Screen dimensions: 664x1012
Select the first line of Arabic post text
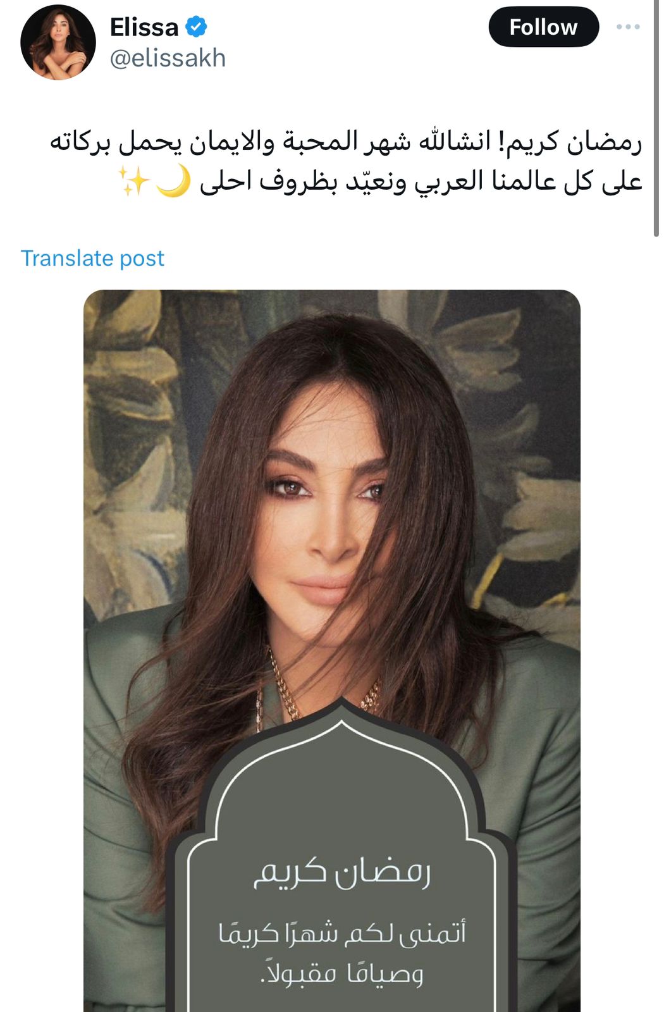coord(346,142)
